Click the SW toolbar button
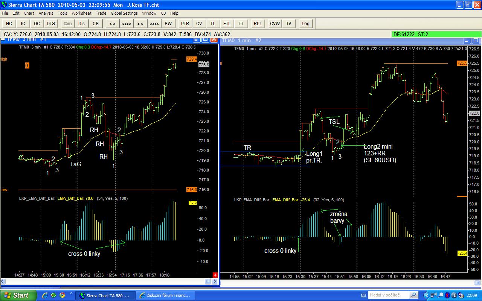Screen dimensions: 482x301 click(168, 23)
